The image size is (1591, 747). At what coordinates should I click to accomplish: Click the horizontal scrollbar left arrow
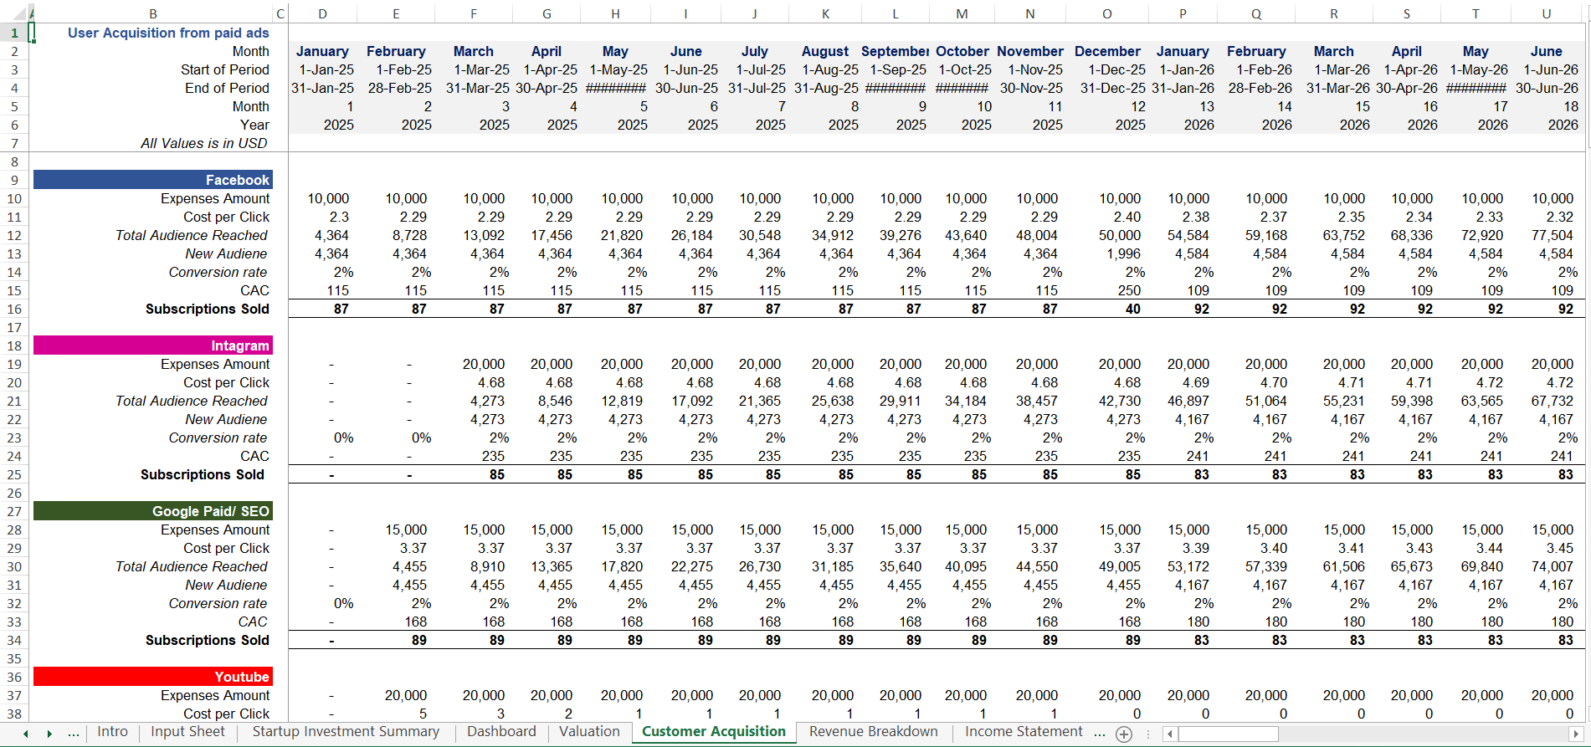pyautogui.click(x=1170, y=734)
